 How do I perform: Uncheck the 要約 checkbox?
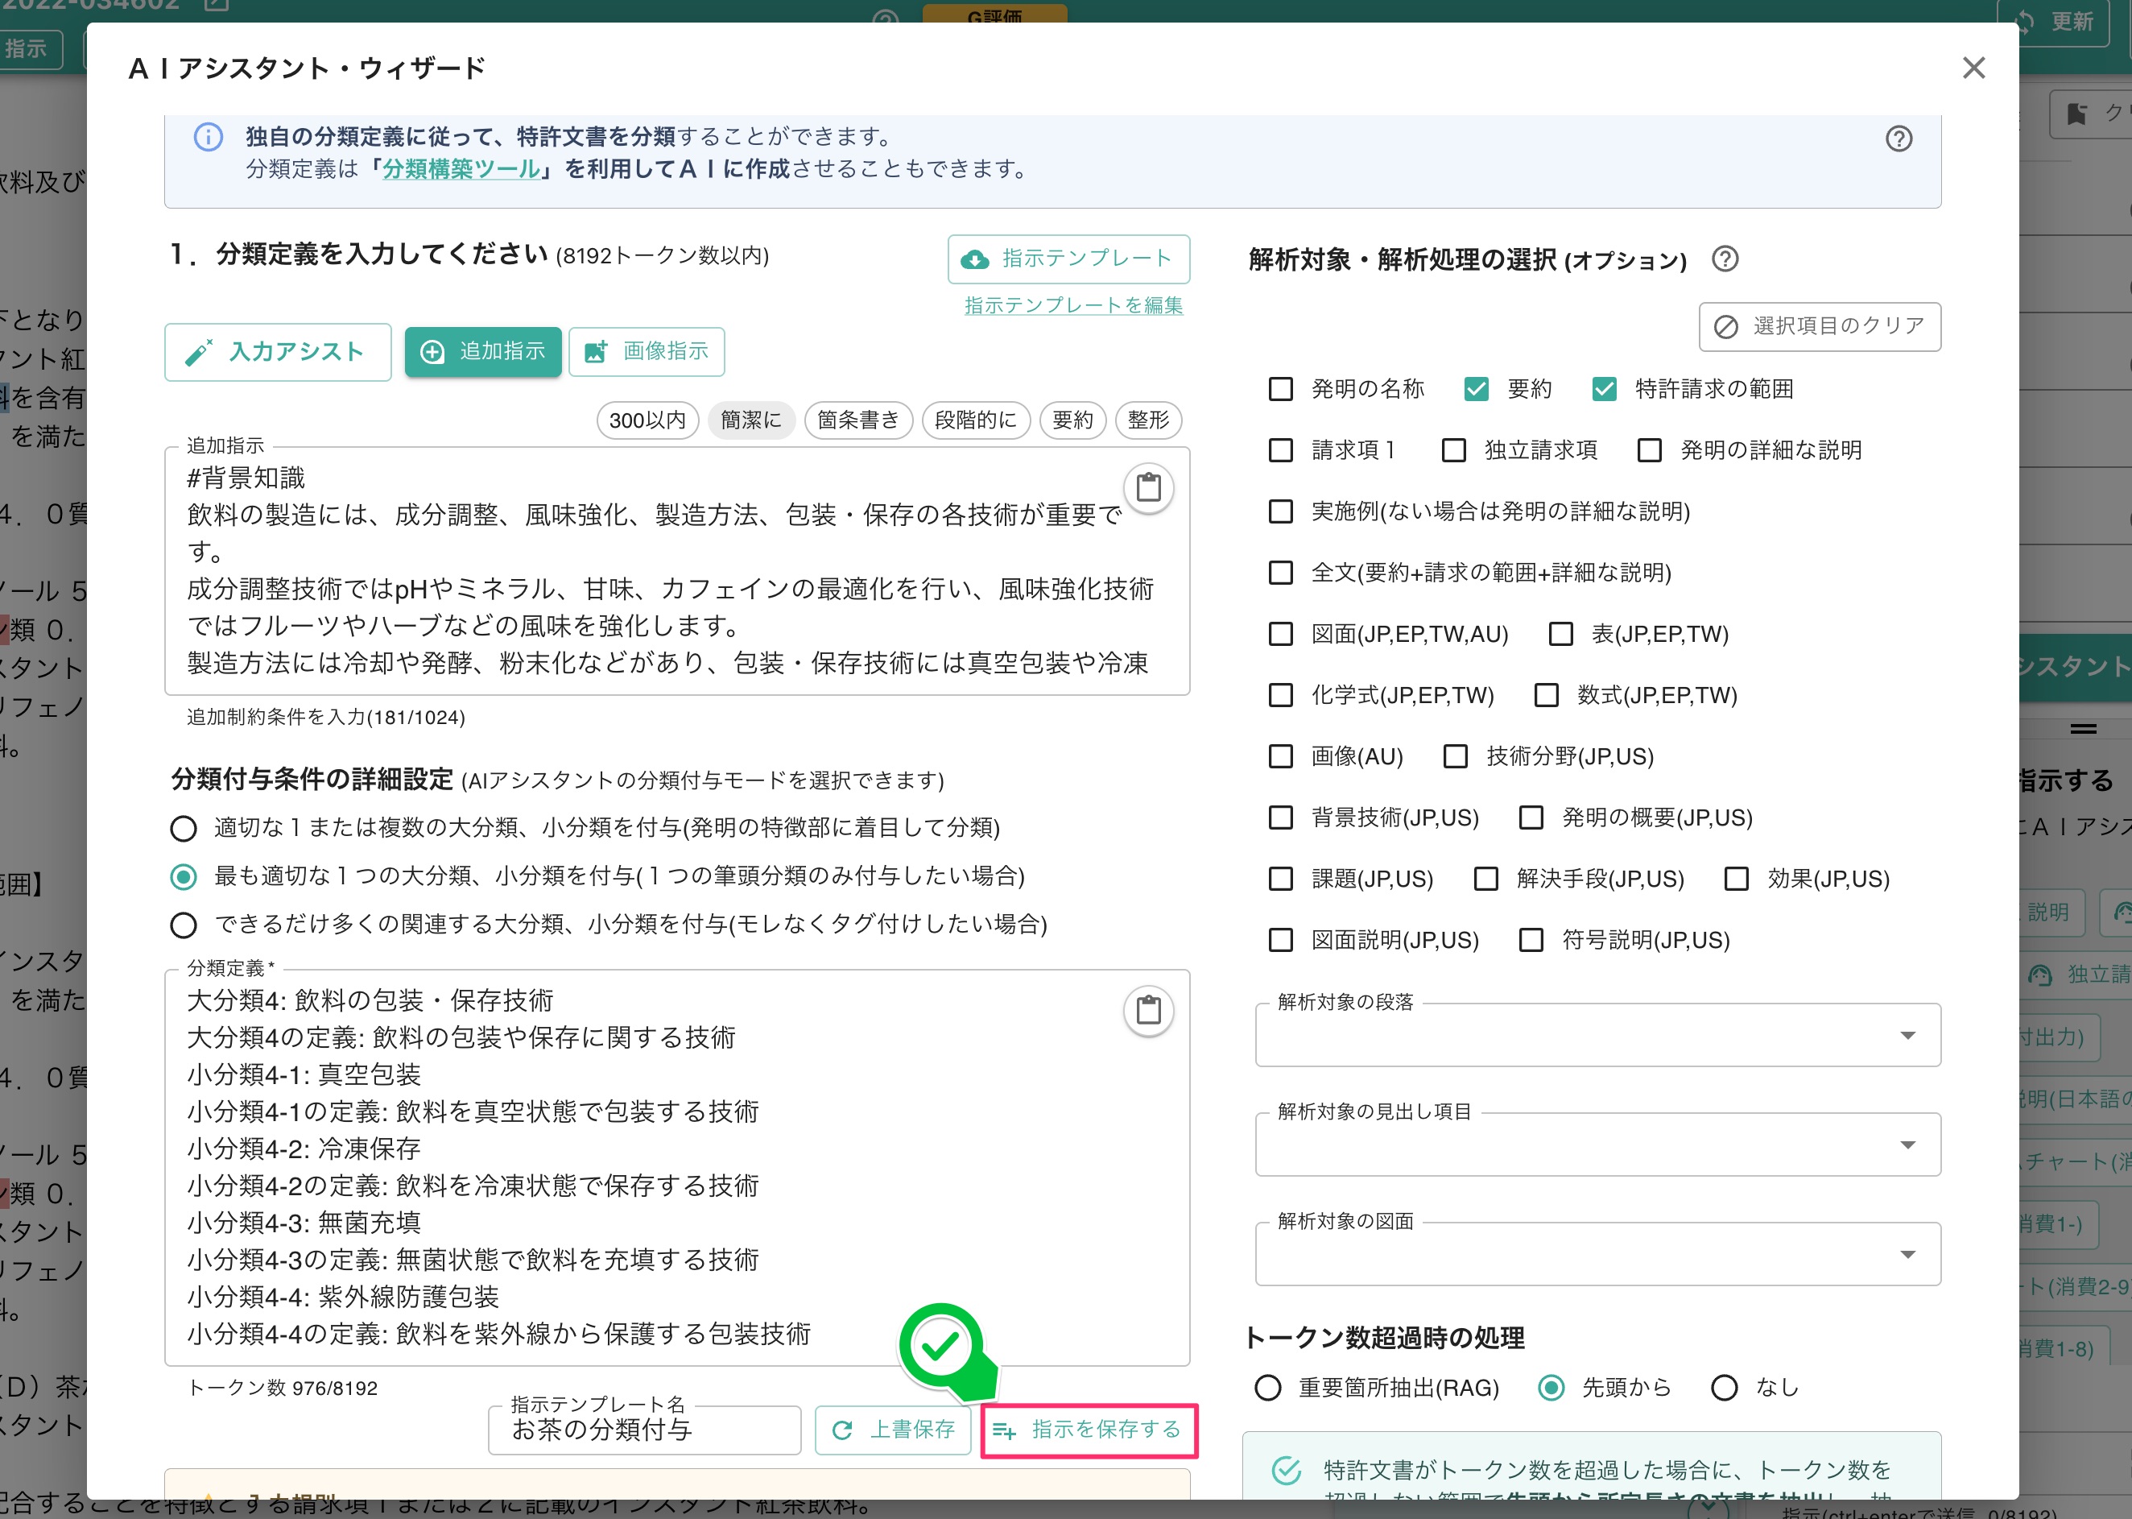coord(1476,389)
